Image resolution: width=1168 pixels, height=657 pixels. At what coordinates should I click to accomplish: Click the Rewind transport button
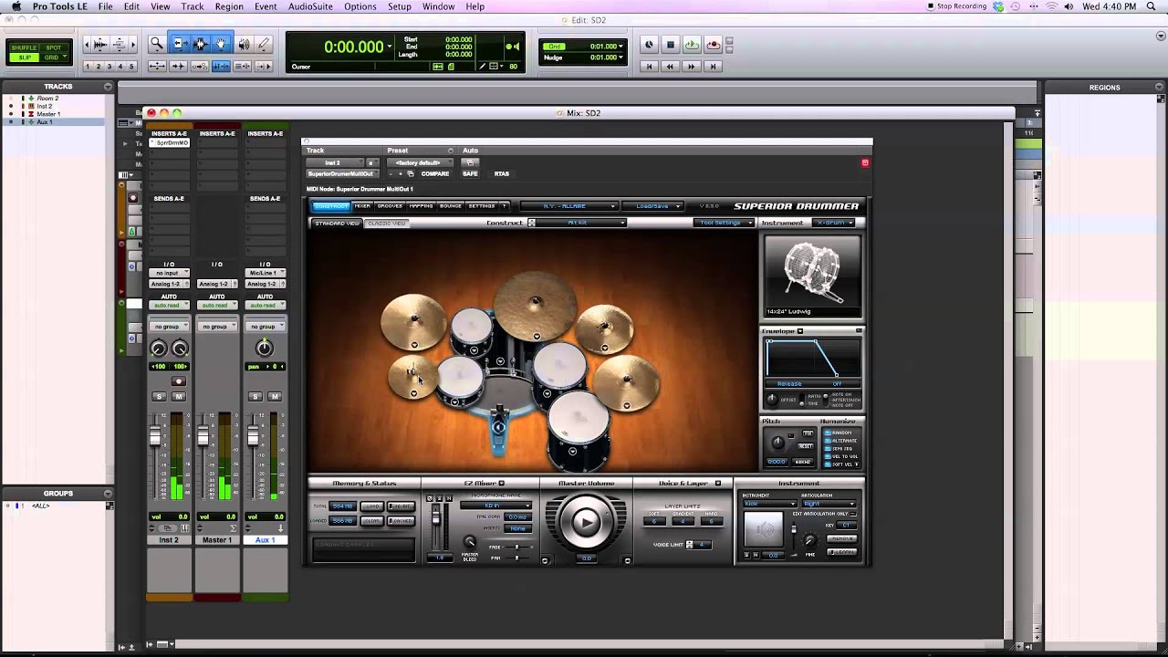click(671, 67)
